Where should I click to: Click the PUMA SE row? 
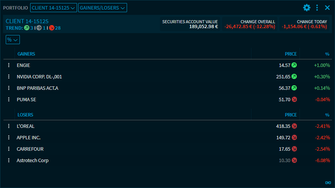click(26, 100)
